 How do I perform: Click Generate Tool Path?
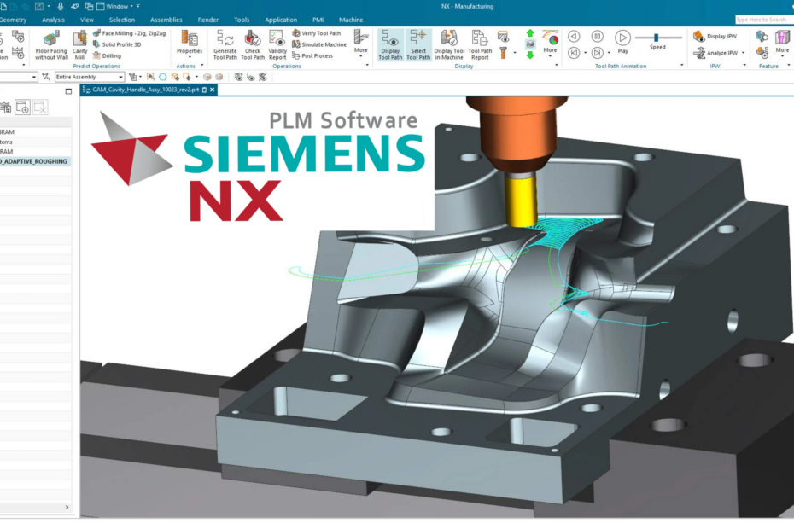tap(225, 45)
